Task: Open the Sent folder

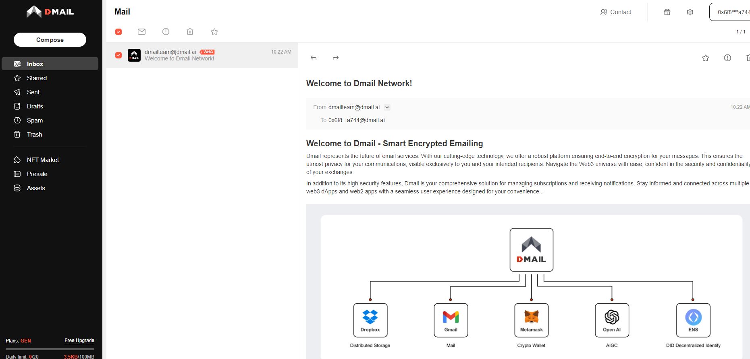Action: (33, 92)
